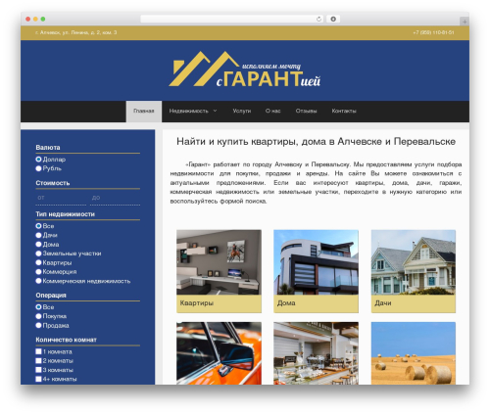Choose property type Дома radio

(38, 244)
